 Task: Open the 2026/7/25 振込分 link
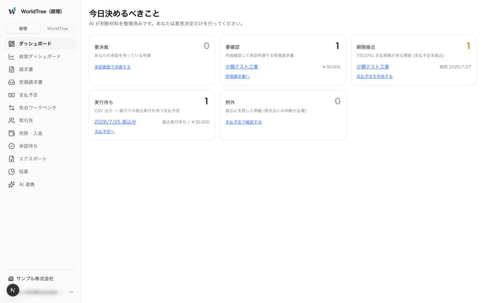pyautogui.click(x=115, y=122)
